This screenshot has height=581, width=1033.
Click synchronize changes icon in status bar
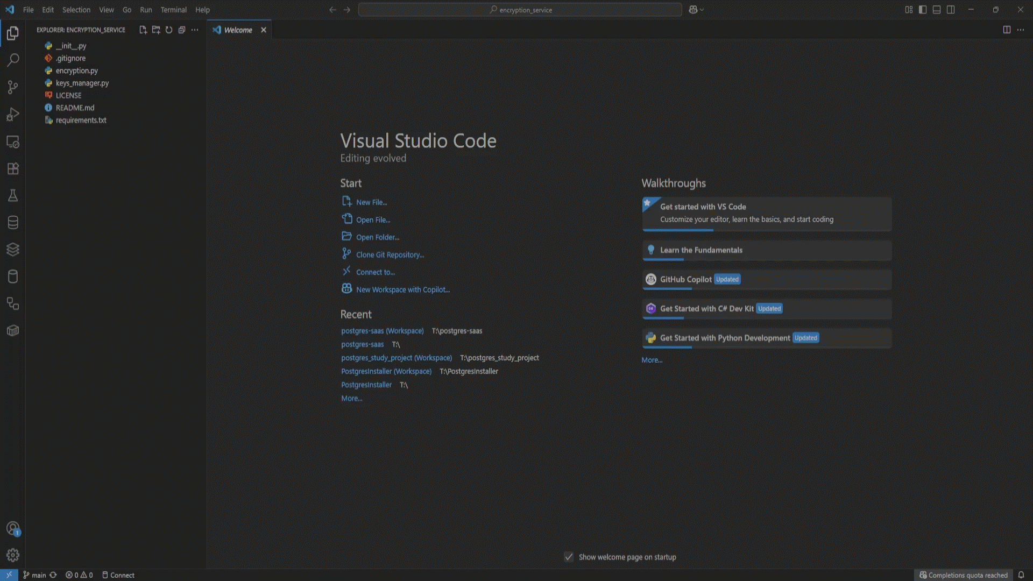click(53, 575)
